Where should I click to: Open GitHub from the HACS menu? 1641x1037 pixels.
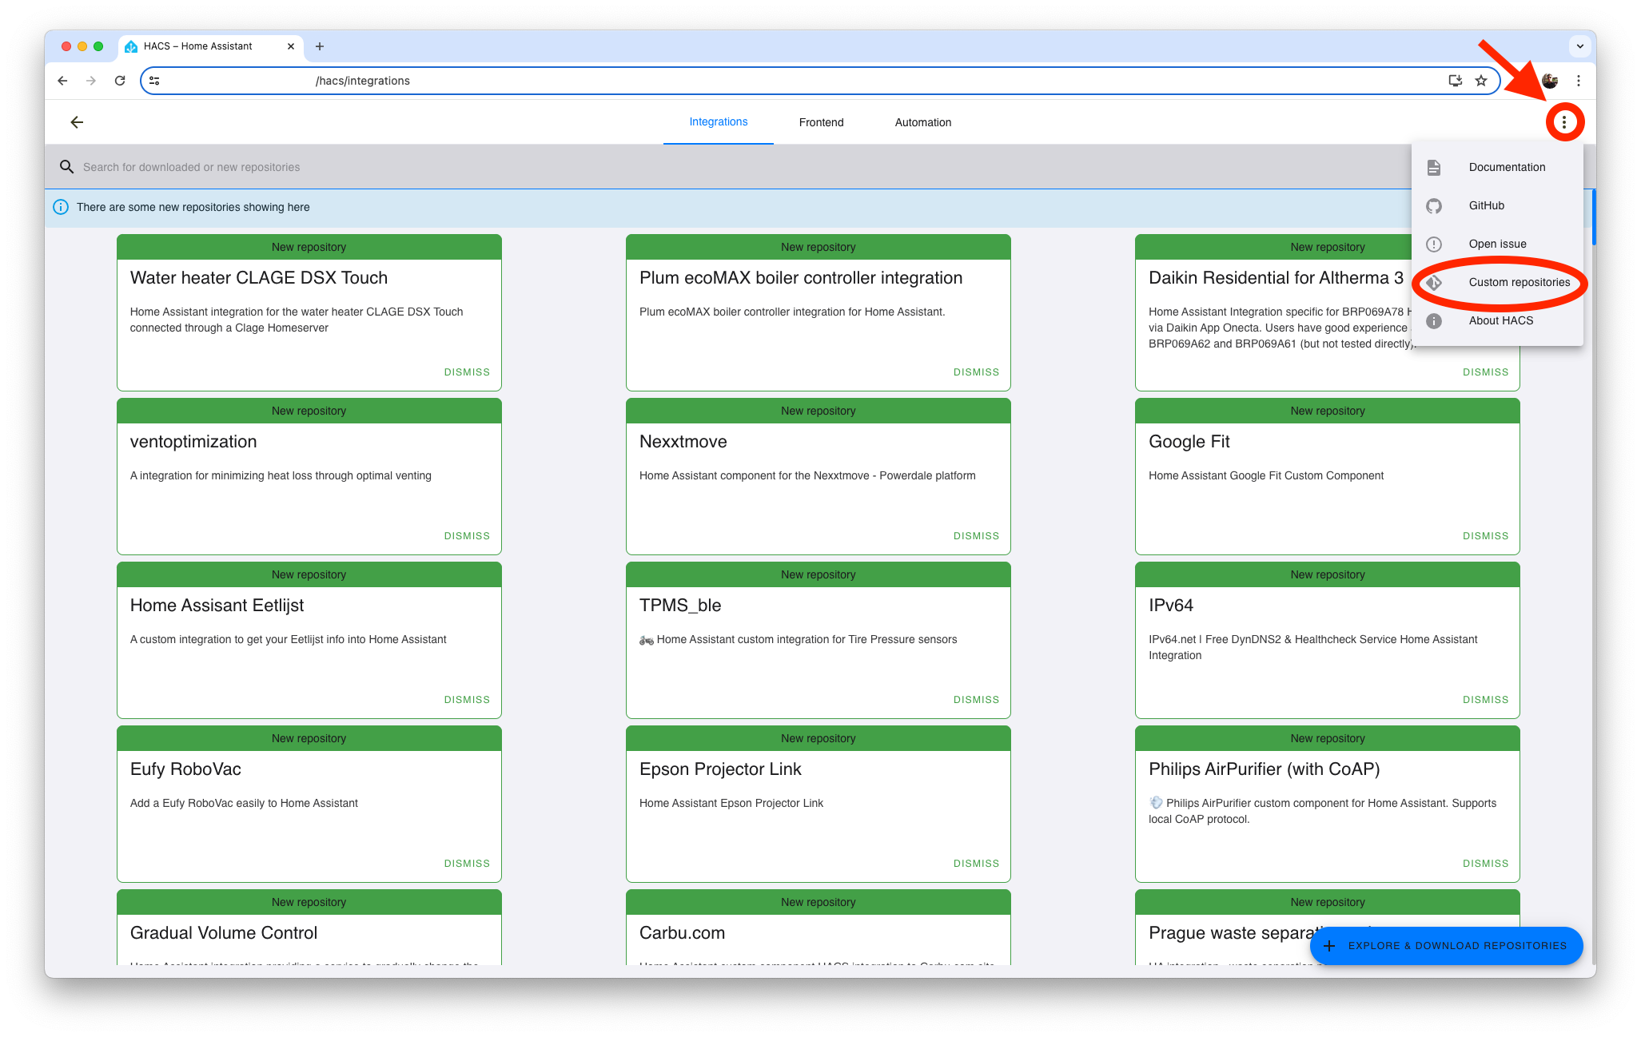(x=1486, y=205)
